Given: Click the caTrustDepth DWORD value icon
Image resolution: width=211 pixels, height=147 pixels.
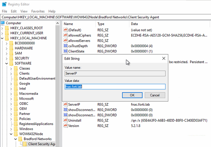Looking at the screenshot, I should pos(66,46).
